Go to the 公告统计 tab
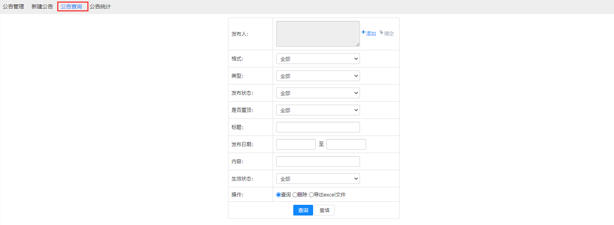 100,6
